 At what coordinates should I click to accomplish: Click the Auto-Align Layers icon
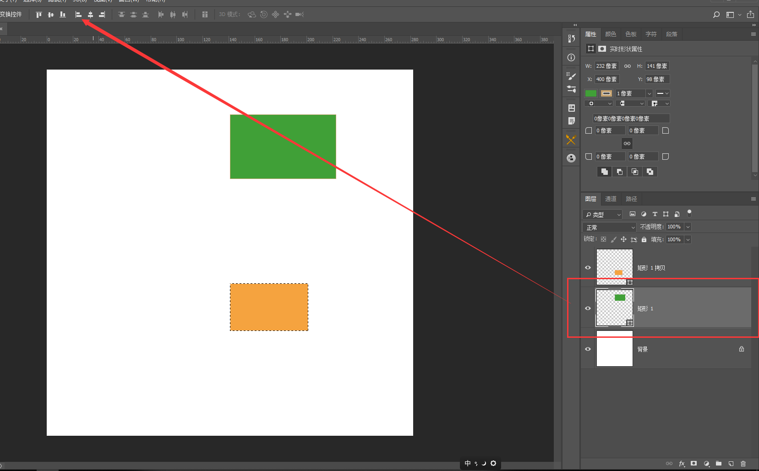[x=205, y=15]
